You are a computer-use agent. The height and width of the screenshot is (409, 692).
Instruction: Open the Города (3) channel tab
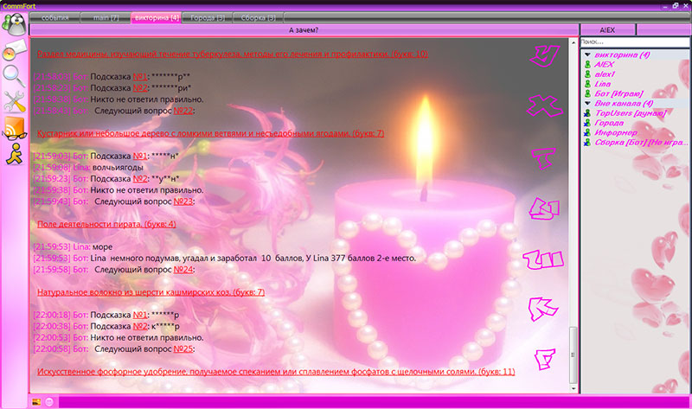tap(208, 17)
